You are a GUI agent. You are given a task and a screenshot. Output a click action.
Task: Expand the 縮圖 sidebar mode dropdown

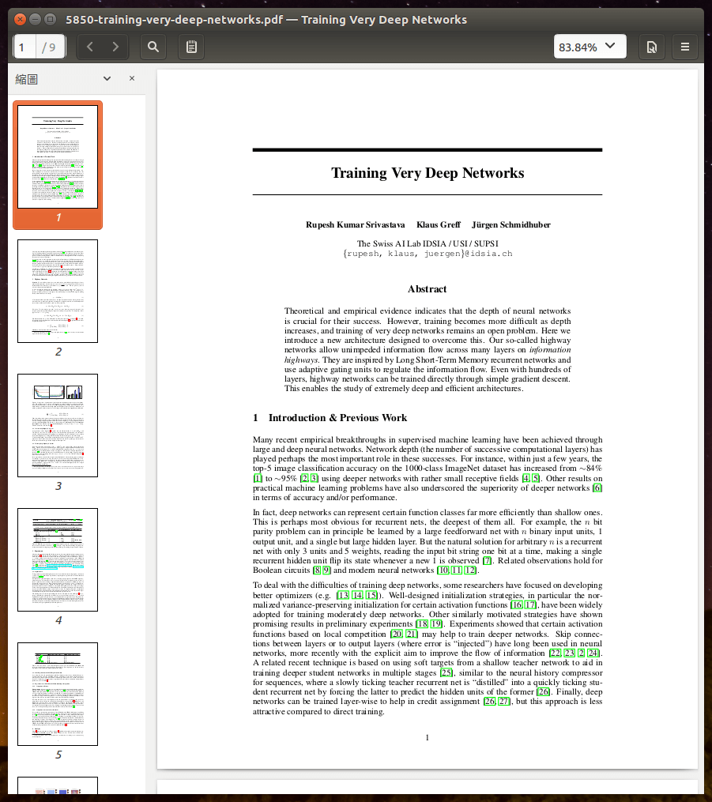[x=107, y=78]
